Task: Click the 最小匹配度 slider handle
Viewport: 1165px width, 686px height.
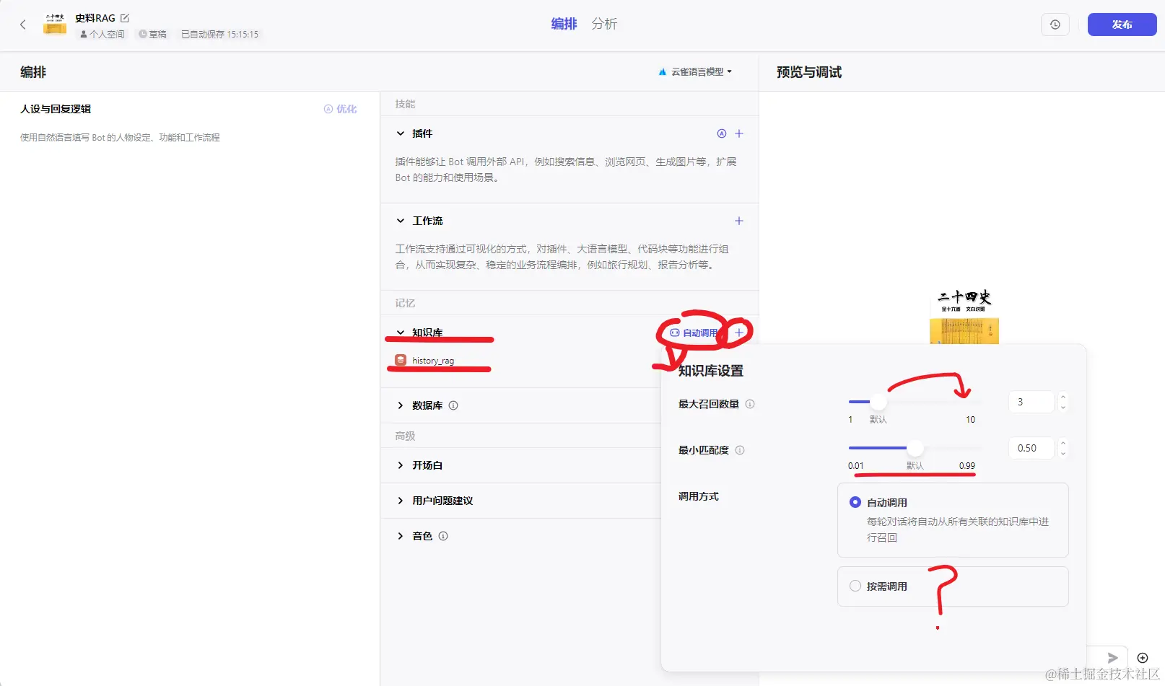Action: [x=915, y=448]
